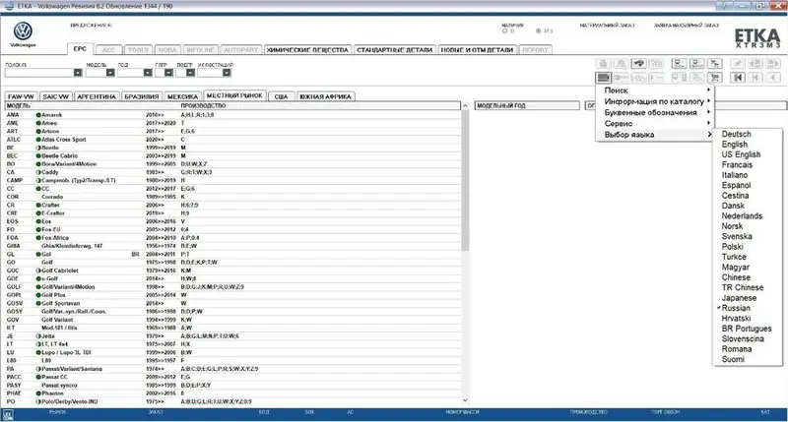Image resolution: width=788 pixels, height=422 pixels.
Task: Expand Информация по каталогу submenu
Action: coord(654,101)
